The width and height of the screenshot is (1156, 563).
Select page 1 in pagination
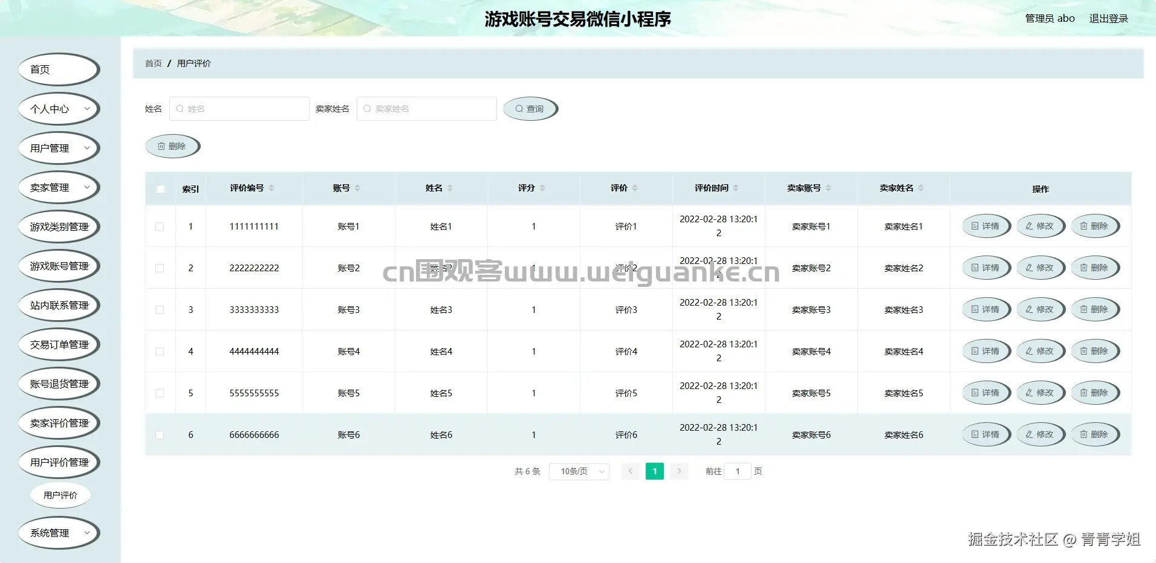point(655,471)
